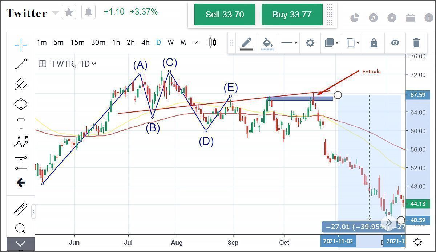Image resolution: width=436 pixels, height=252 pixels.
Task: Delete the drawing with trash icon
Action: pos(416,43)
